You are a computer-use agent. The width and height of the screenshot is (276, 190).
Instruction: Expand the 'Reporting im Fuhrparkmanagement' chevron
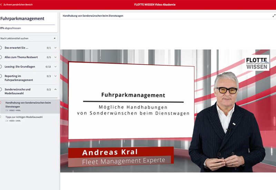click(56, 76)
